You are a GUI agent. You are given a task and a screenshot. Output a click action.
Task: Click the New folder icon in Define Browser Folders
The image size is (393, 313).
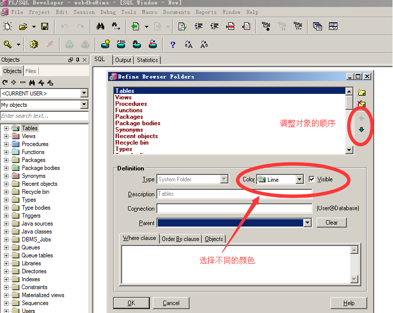point(361,92)
